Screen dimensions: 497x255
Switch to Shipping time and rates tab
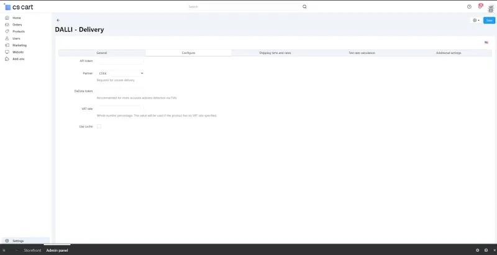pyautogui.click(x=275, y=53)
